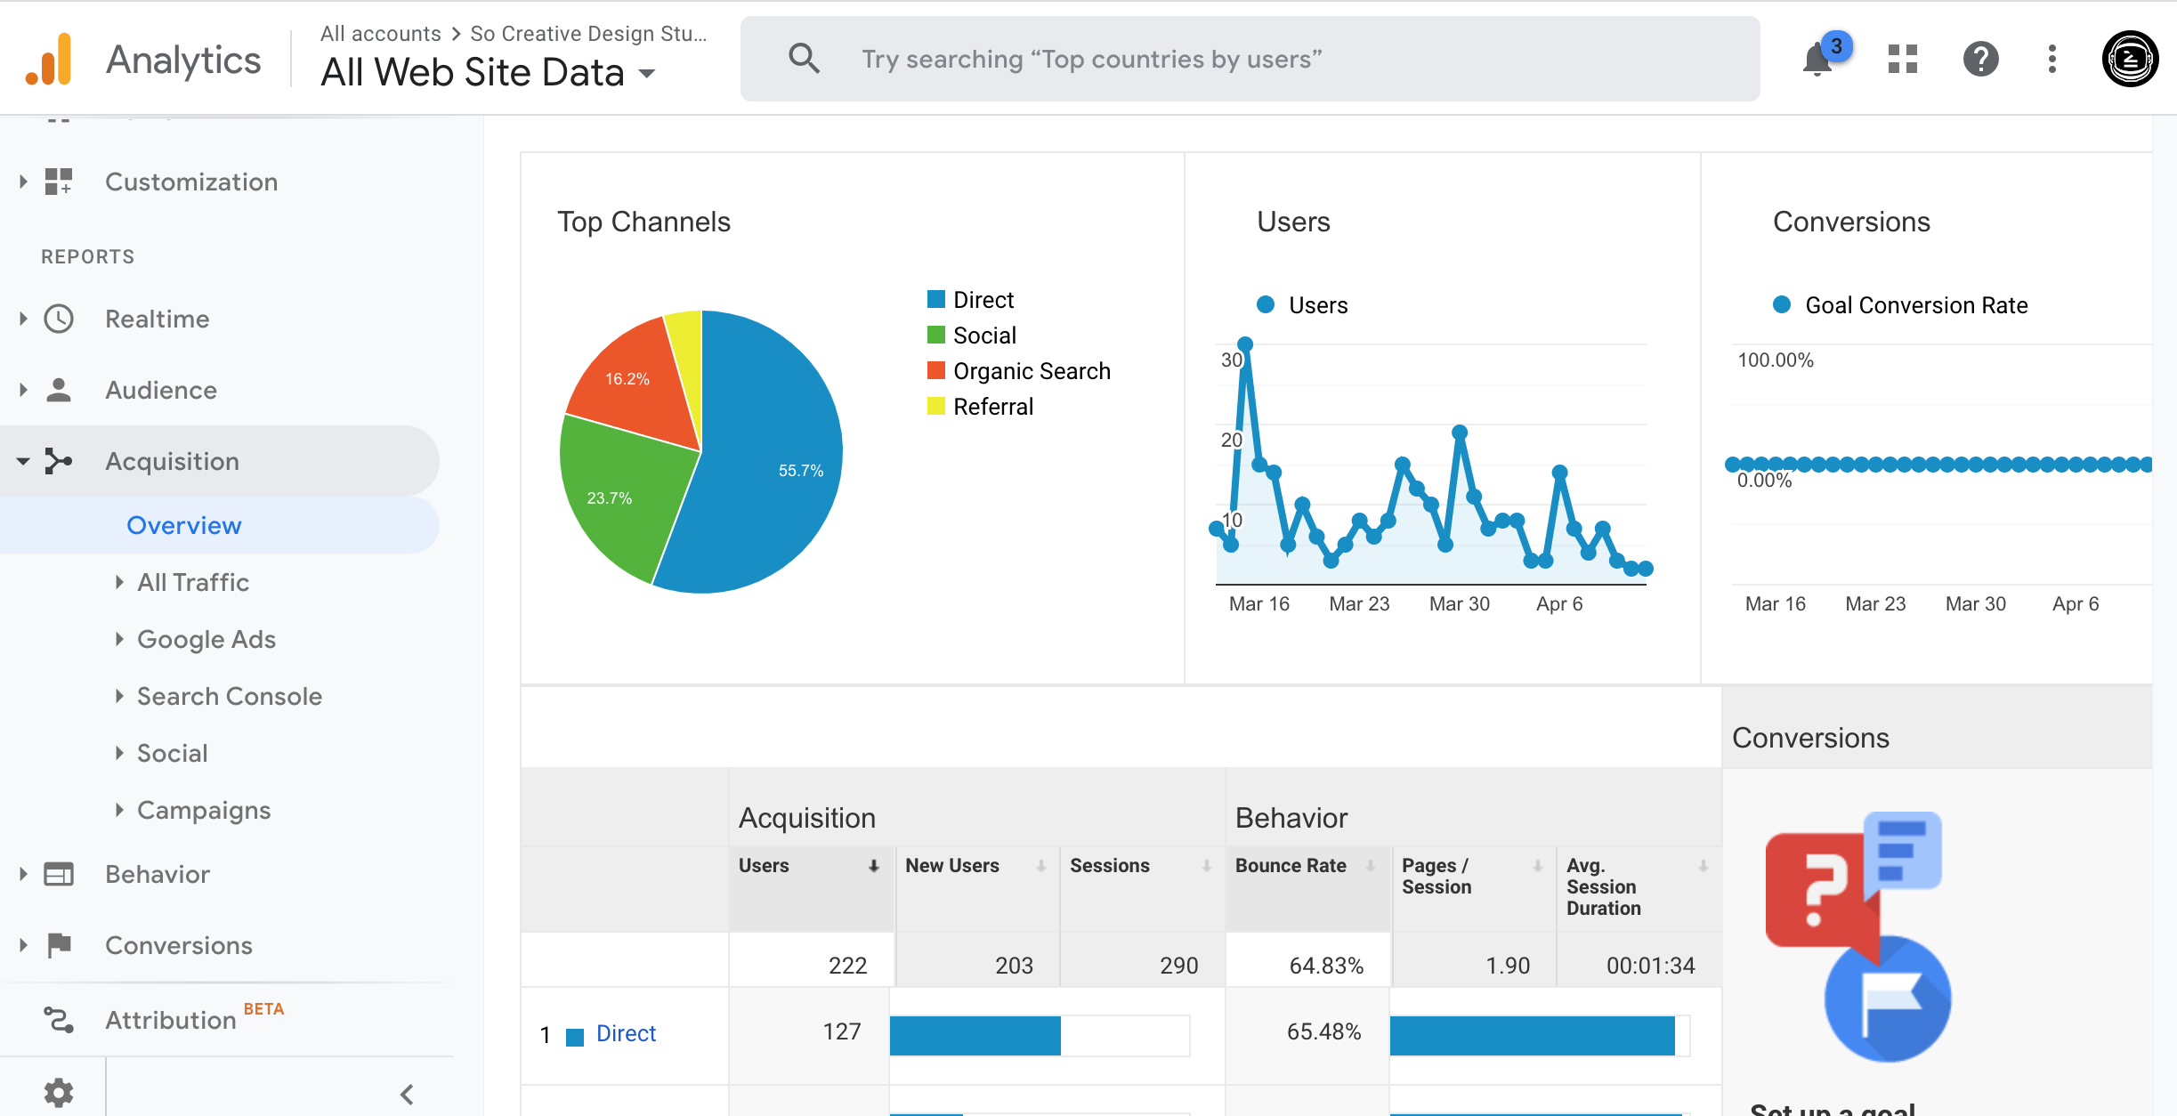Click So Creative Design Studio breadcrumb

(x=588, y=34)
